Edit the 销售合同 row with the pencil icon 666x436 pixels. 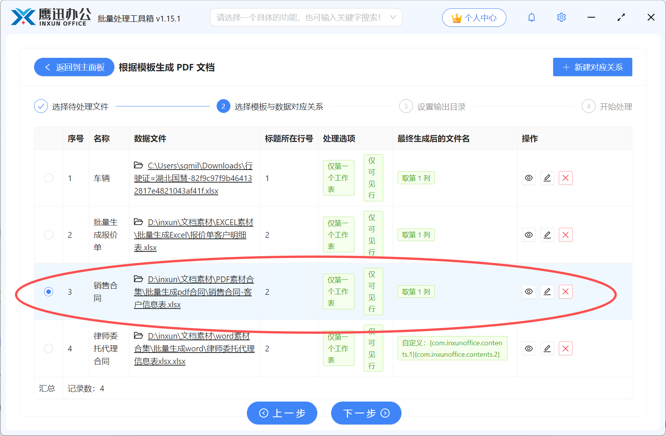coord(547,291)
